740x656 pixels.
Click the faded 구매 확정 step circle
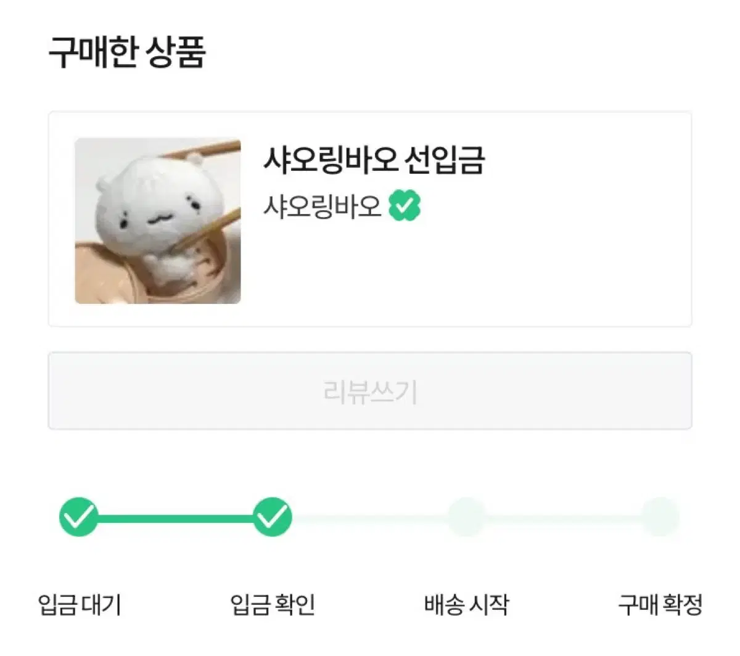tap(660, 517)
